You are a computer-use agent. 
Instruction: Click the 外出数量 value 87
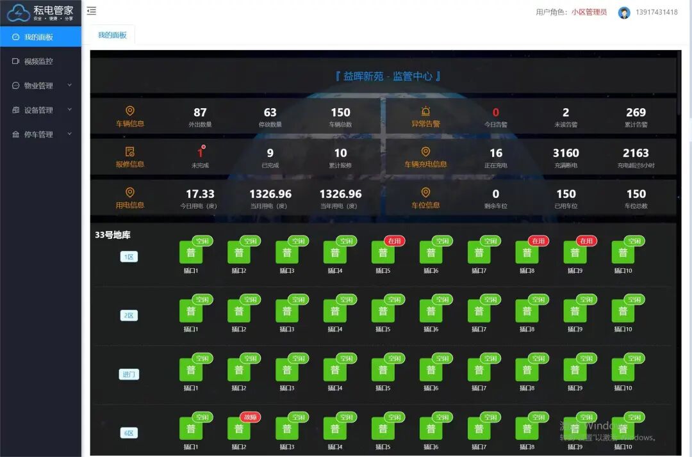(200, 113)
